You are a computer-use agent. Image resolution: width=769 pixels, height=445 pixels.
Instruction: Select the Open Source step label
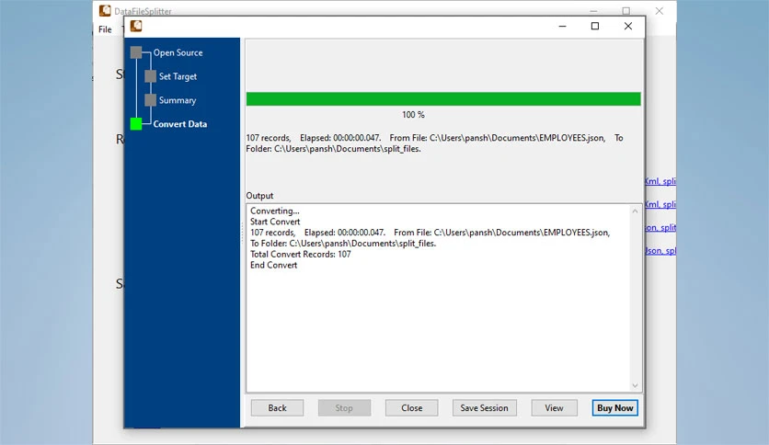(x=178, y=52)
